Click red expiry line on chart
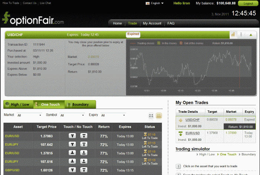 tap(240, 67)
